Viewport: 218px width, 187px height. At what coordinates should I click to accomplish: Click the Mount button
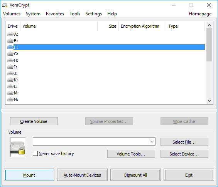click(29, 175)
